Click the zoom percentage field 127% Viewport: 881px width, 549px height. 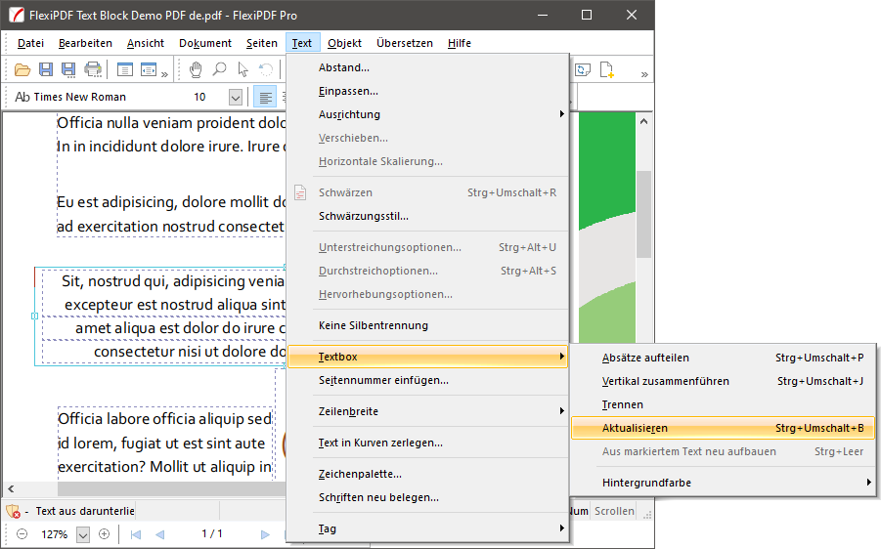(54, 534)
